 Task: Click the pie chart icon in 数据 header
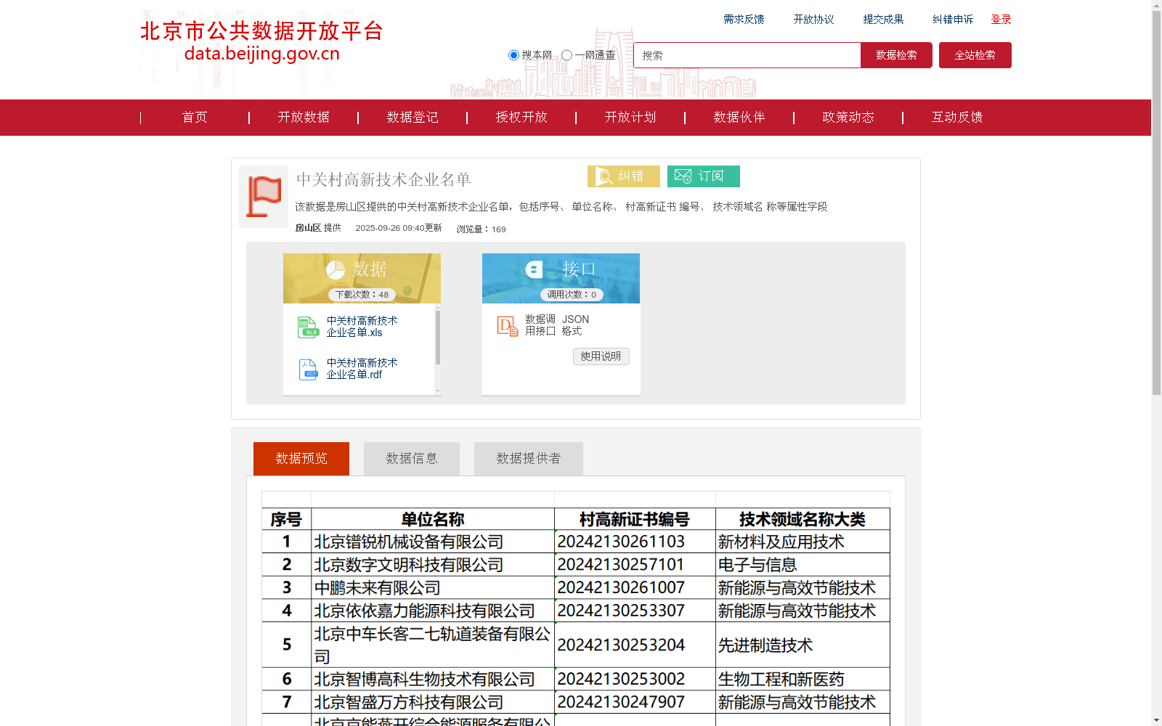(x=336, y=270)
